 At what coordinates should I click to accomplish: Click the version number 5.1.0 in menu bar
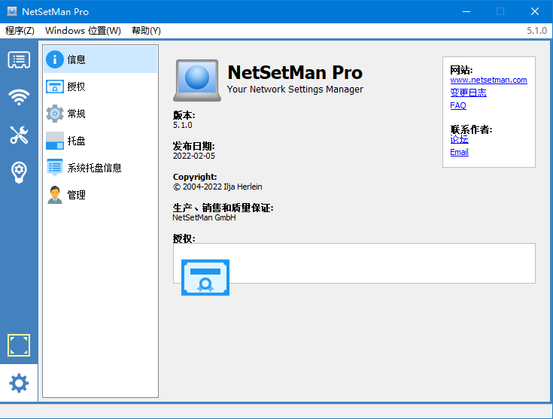tap(536, 31)
